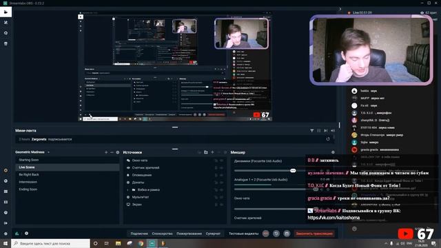Click the Динамики volume slider handle
The image size is (441, 248).
tap(293, 170)
